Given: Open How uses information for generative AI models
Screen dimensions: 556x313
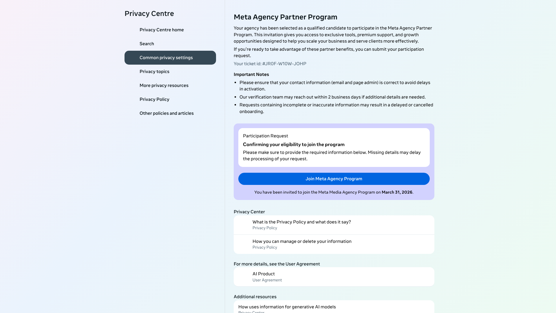Looking at the screenshot, I should point(287,307).
